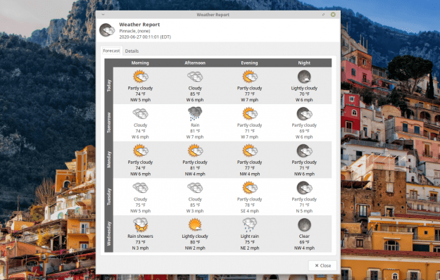
Task: Click the Monday row label
Action: coord(109,160)
